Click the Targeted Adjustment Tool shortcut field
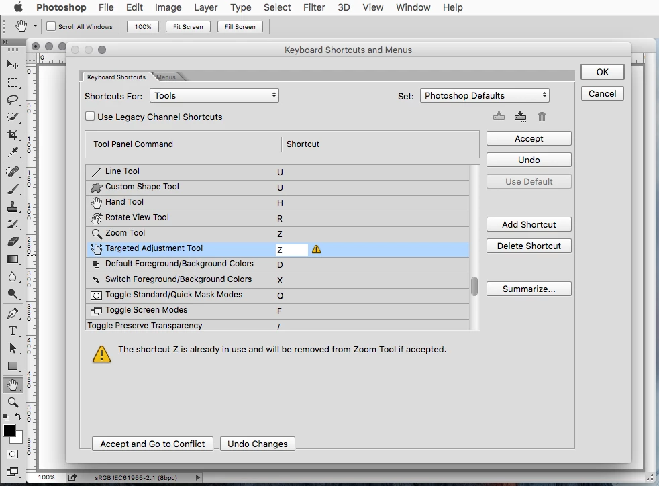The height and width of the screenshot is (486, 659). tap(292, 249)
